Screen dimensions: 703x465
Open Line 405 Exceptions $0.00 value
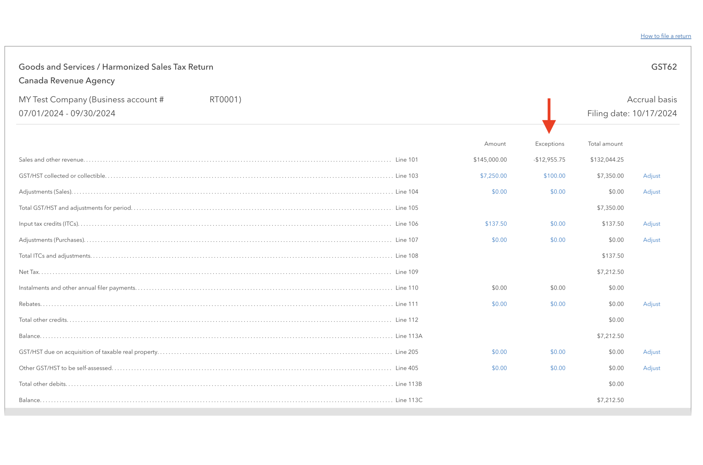point(558,368)
